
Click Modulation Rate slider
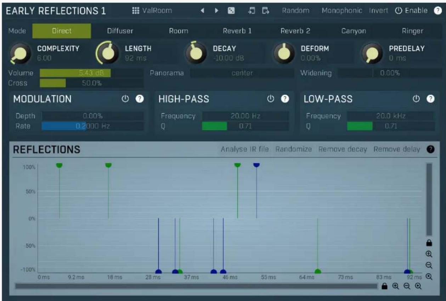coord(93,126)
